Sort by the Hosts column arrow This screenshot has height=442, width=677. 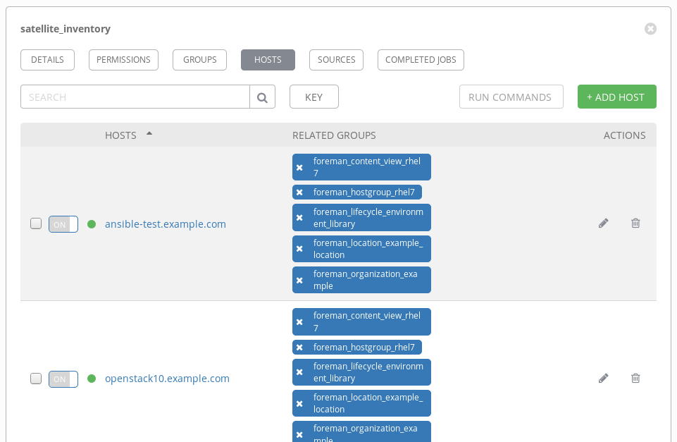pos(149,134)
